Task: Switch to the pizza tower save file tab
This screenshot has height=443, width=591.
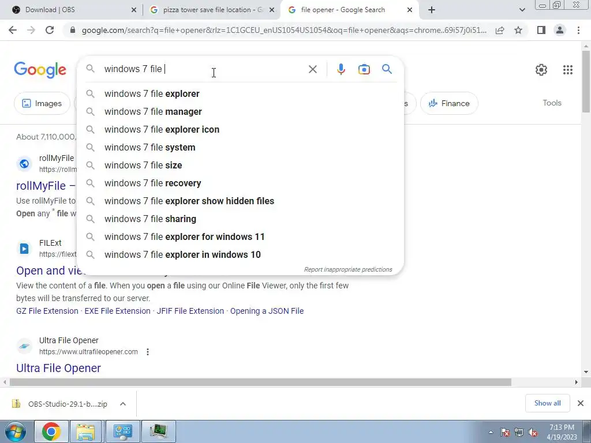Action: [x=212, y=10]
